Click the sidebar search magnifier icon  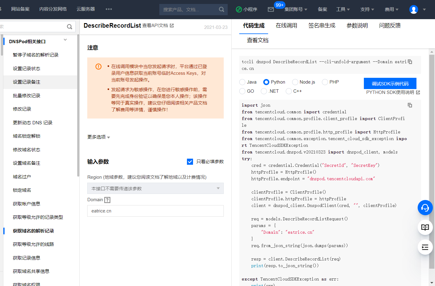[x=70, y=27]
